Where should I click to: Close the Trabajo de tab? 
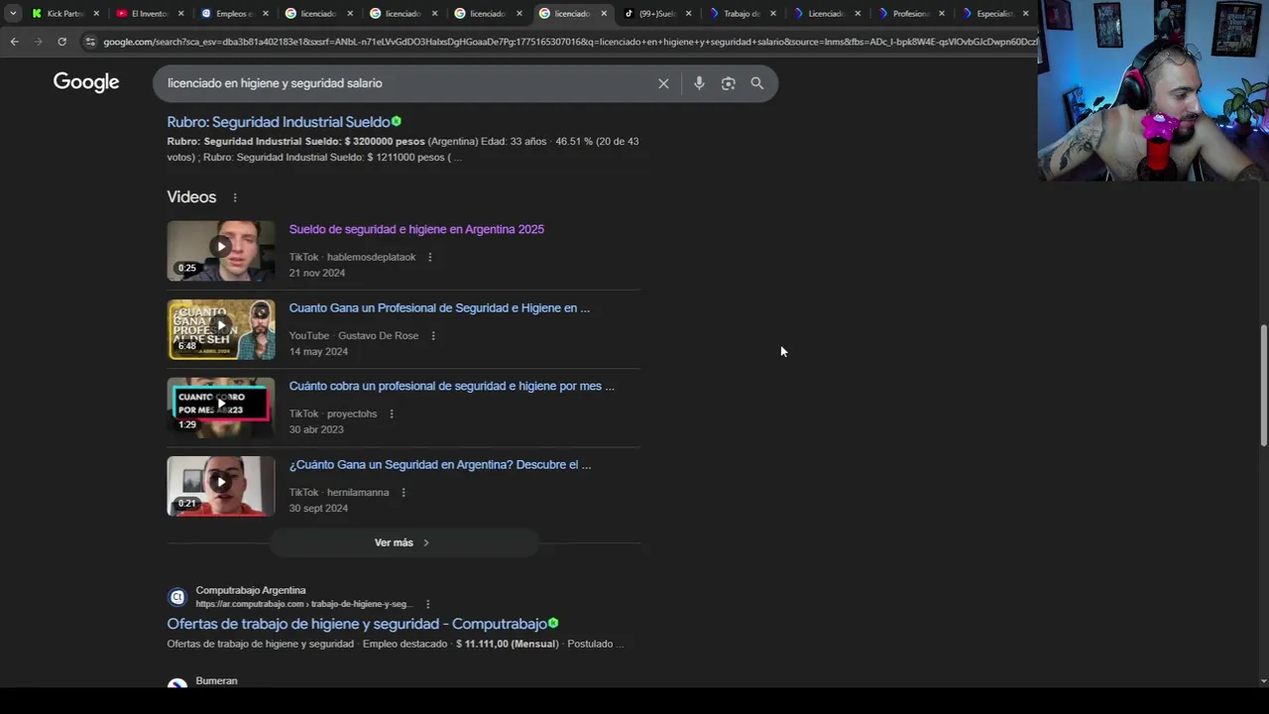tap(772, 13)
